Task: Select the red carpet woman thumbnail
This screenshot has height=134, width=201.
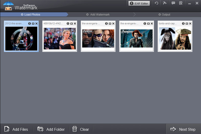Action: click(60, 38)
